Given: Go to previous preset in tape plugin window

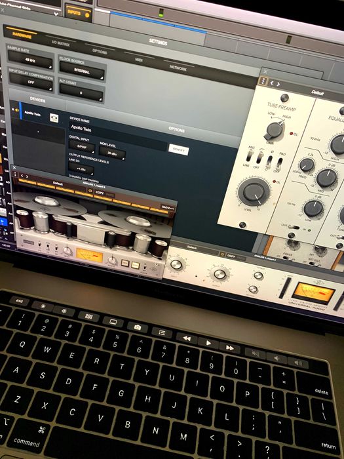Looking at the screenshot, I should (x=22, y=176).
